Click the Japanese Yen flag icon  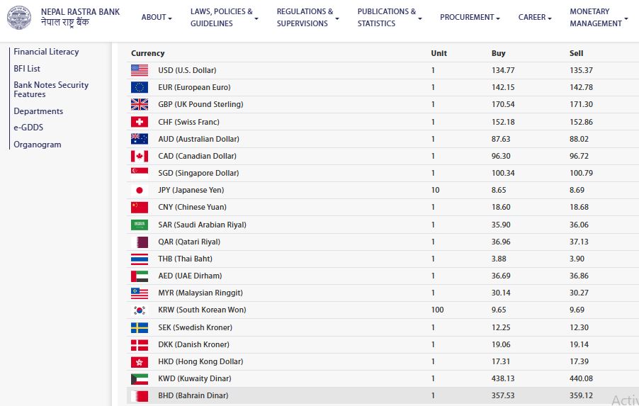140,191
